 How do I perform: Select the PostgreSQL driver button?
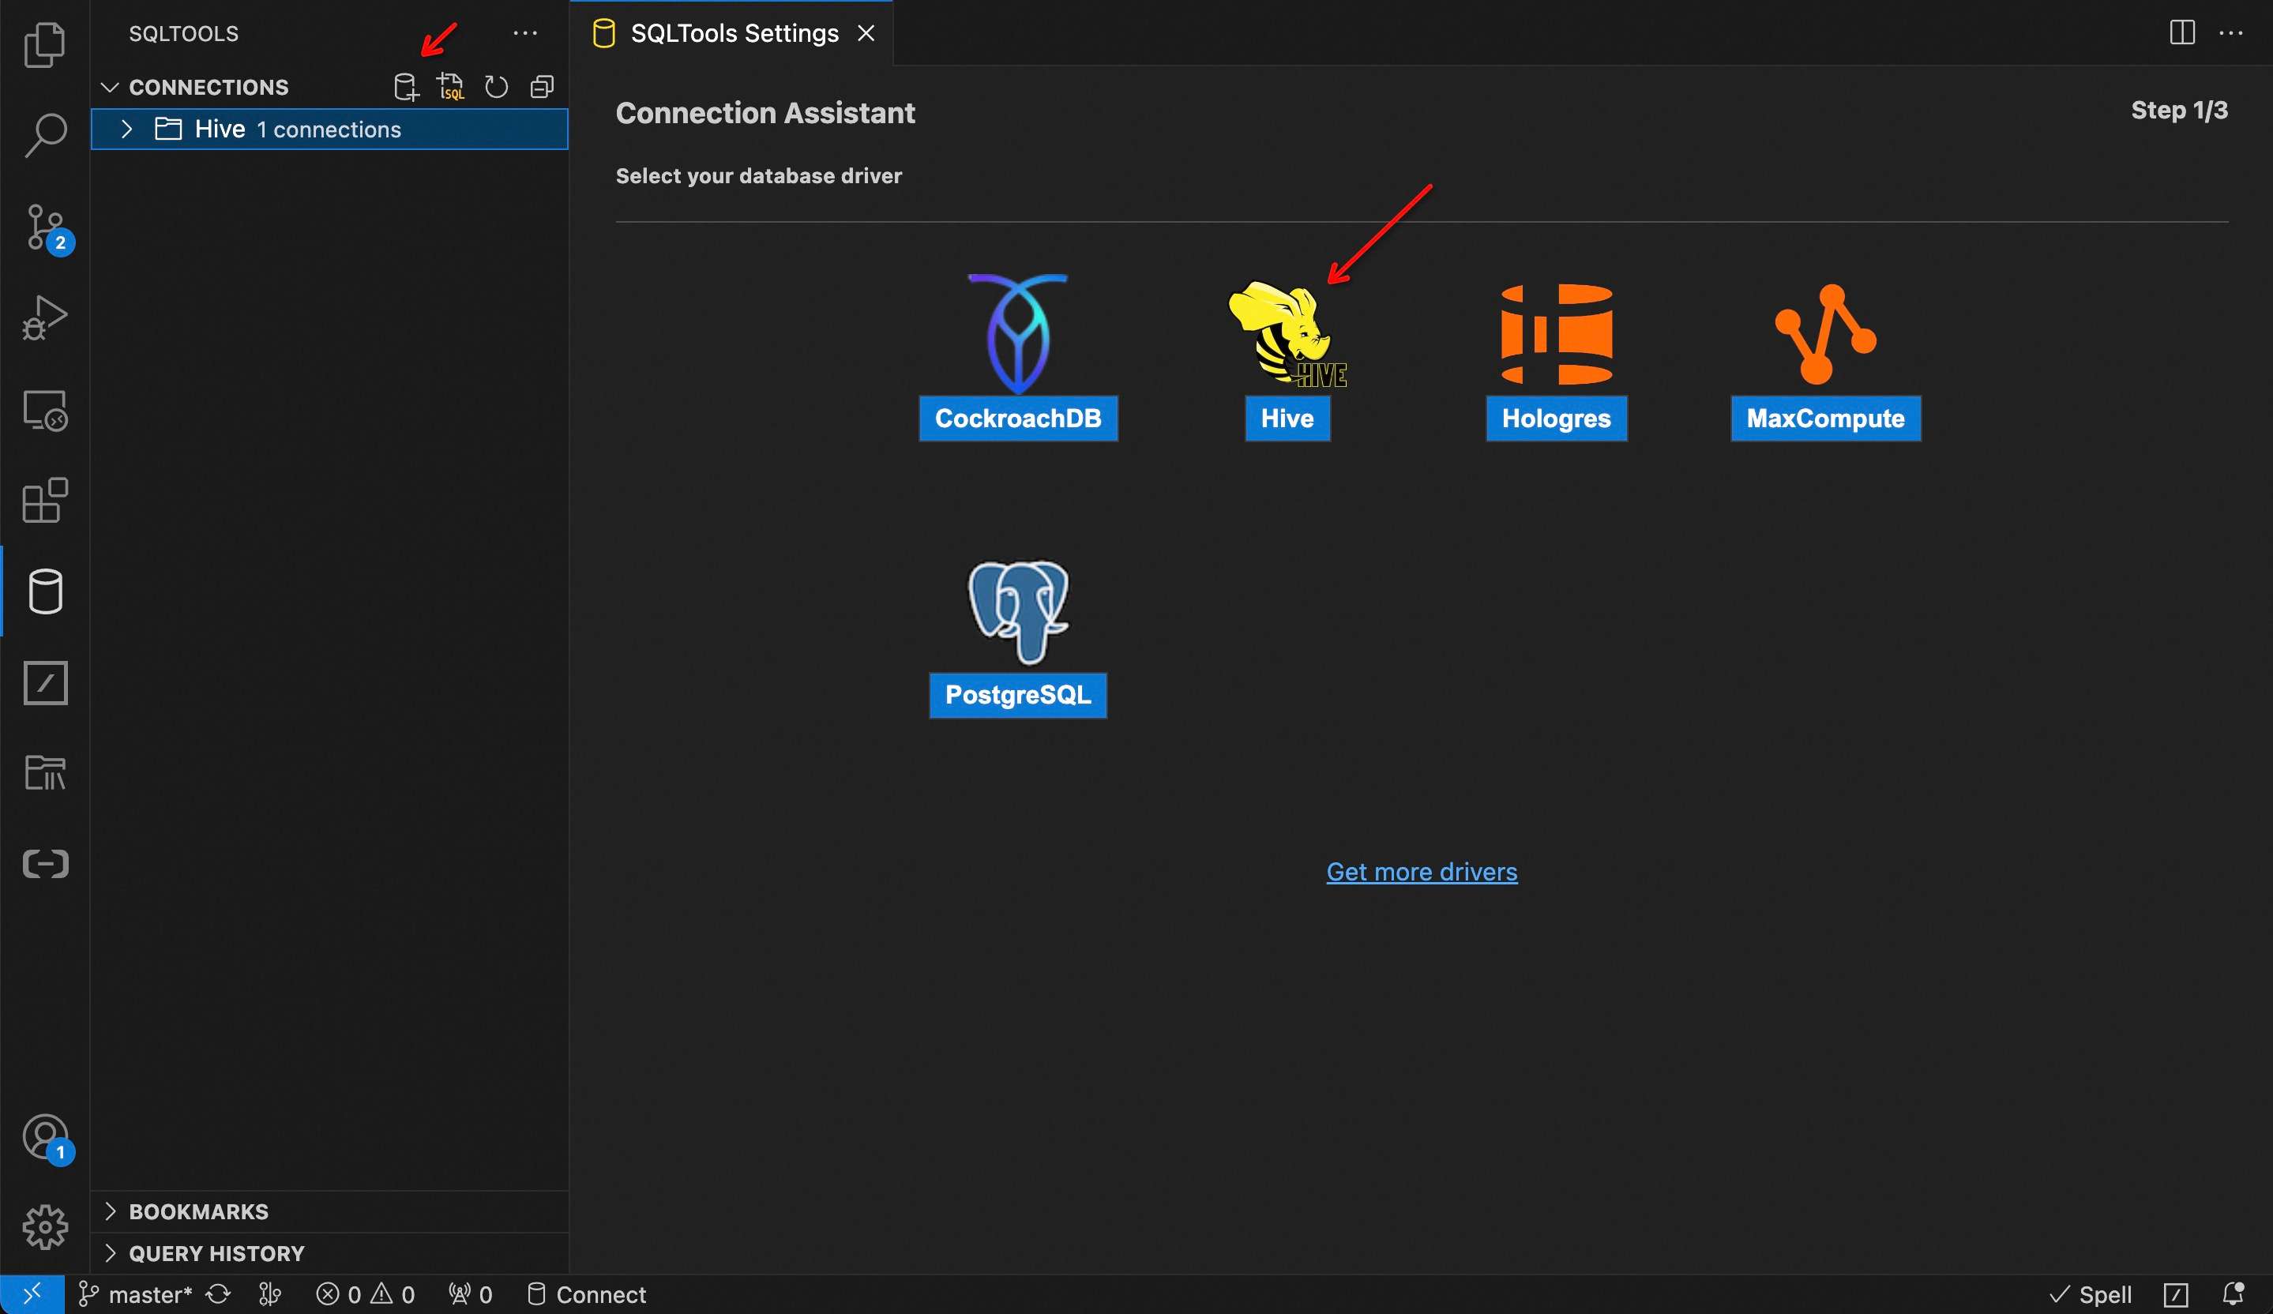[x=1017, y=696]
